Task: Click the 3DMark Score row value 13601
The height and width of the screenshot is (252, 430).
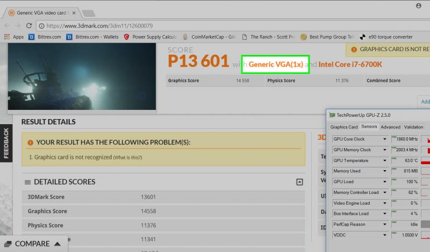Action: [x=148, y=197]
